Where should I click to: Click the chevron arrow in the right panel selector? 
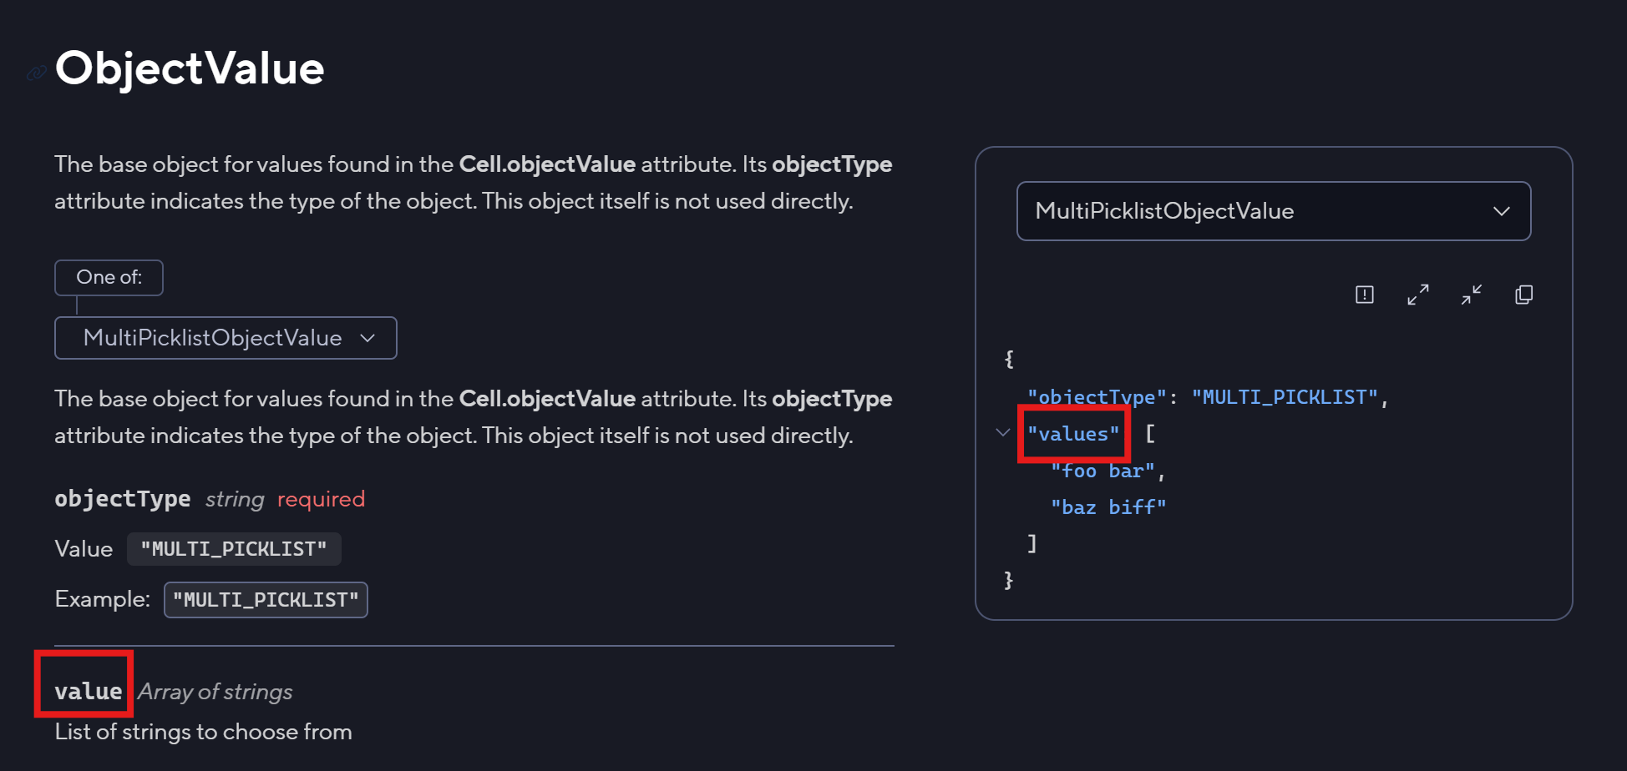(1502, 211)
